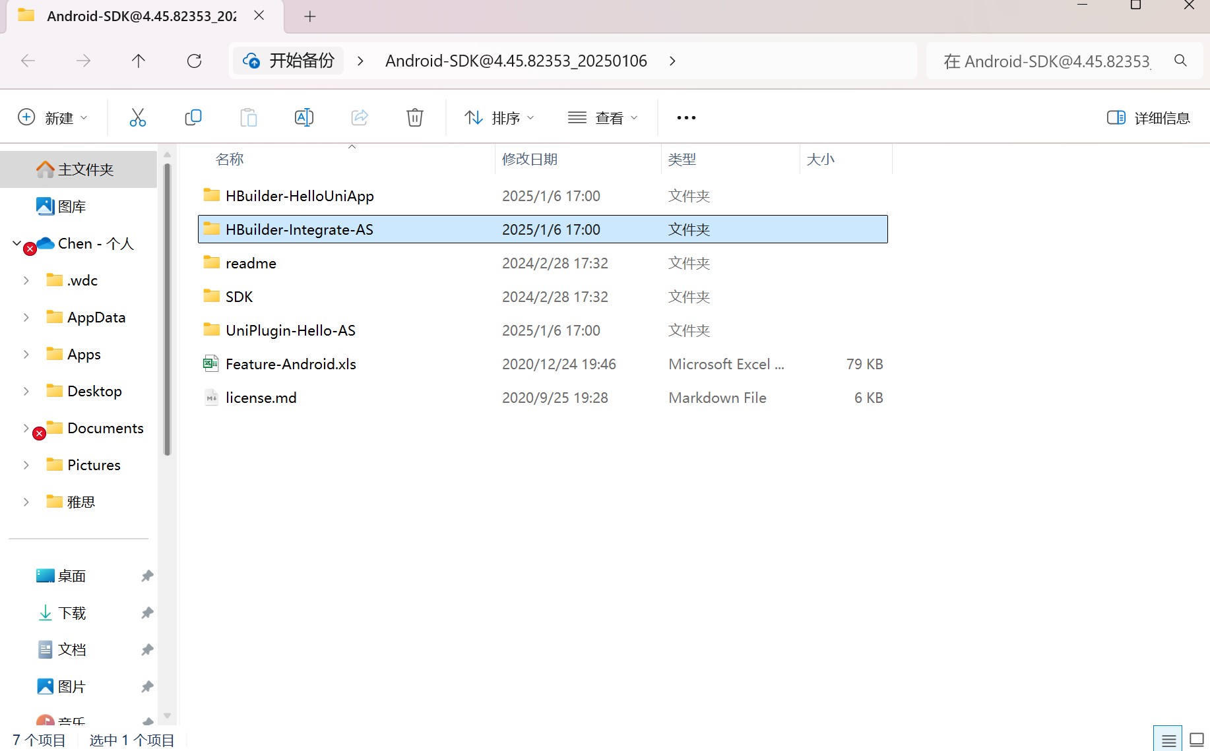Click the Cut scissors icon
The height and width of the screenshot is (751, 1210).
[x=137, y=117]
